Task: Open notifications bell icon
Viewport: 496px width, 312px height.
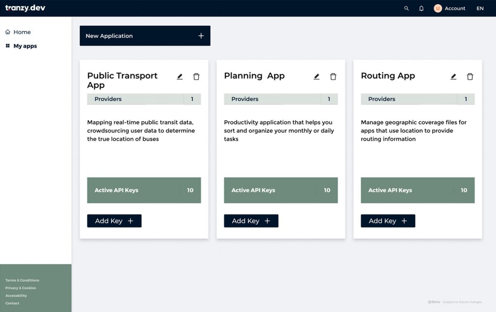Action: [421, 8]
